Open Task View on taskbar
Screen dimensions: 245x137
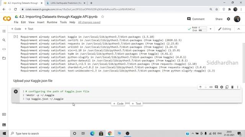[83, 134]
